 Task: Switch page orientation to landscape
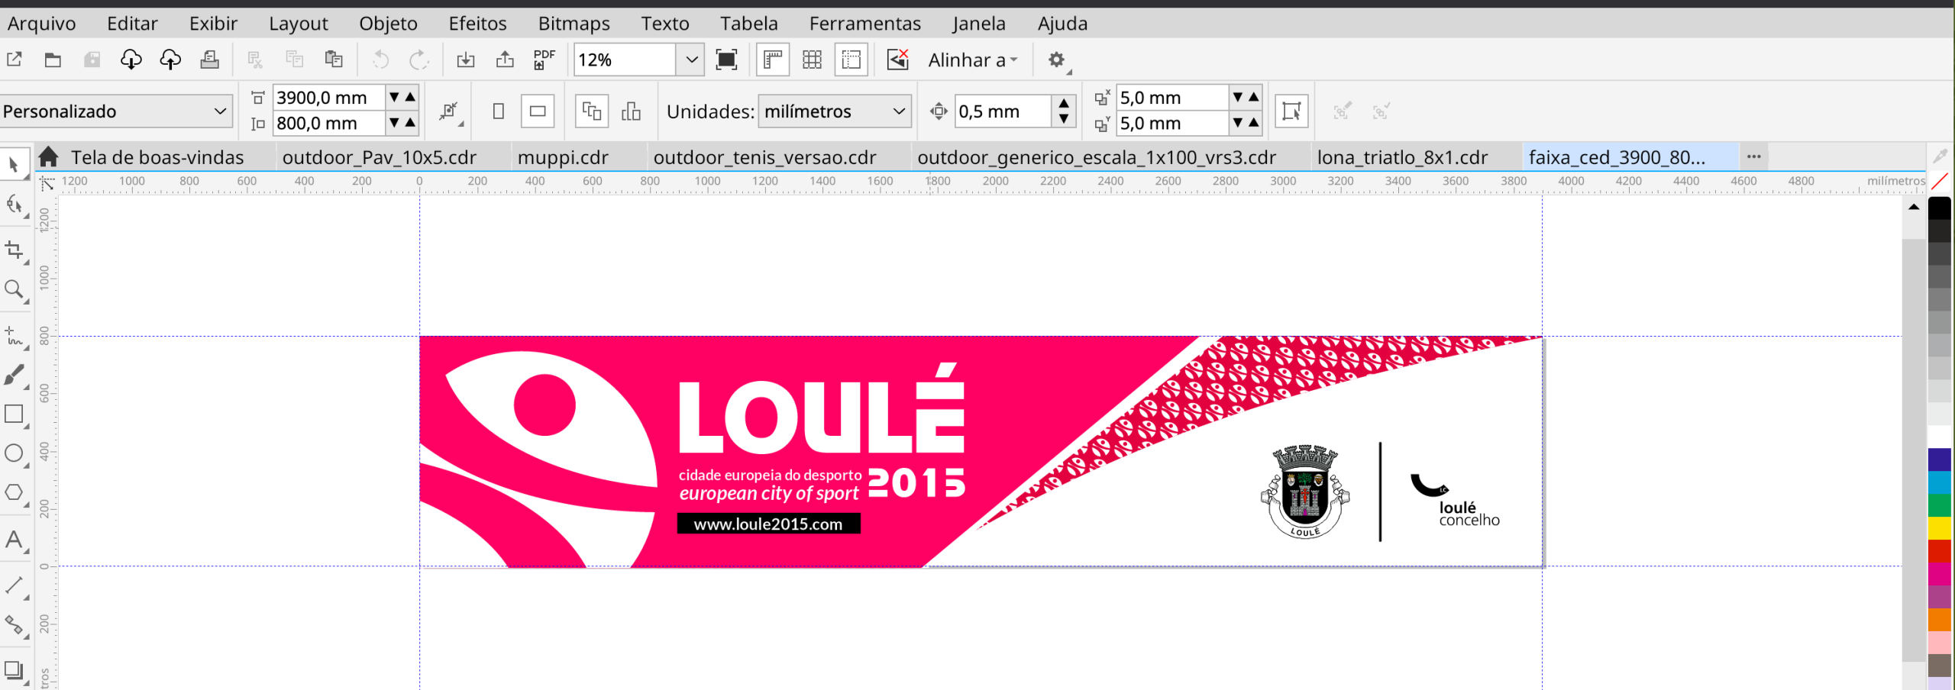point(537,111)
